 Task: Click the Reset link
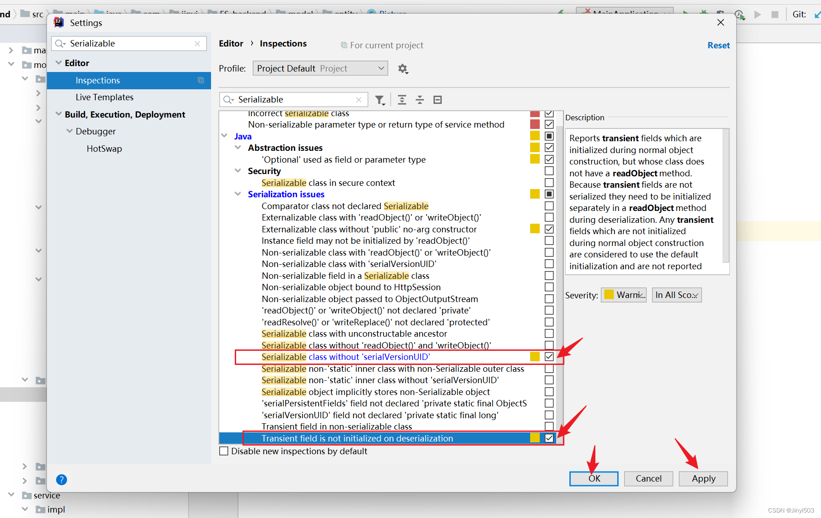point(718,46)
